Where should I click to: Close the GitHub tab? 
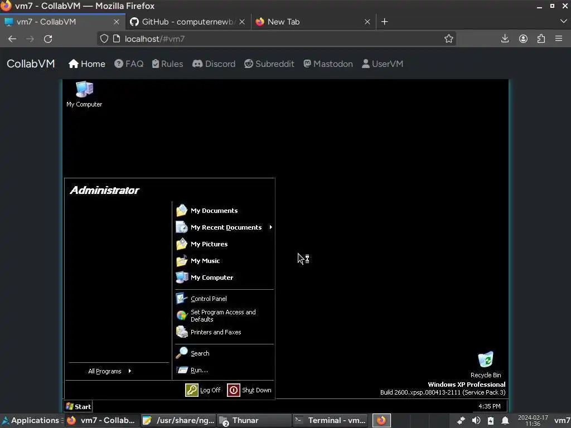click(242, 22)
